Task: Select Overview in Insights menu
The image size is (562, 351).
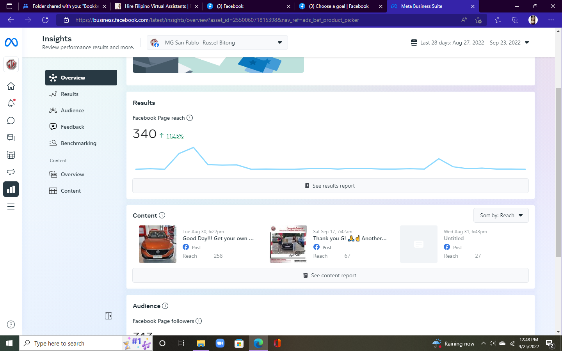Action: click(81, 78)
